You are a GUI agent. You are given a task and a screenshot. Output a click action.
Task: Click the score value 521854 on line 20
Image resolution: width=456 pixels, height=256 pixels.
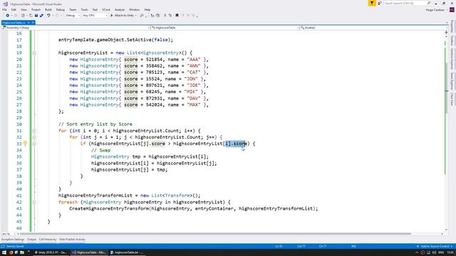pyautogui.click(x=154, y=59)
